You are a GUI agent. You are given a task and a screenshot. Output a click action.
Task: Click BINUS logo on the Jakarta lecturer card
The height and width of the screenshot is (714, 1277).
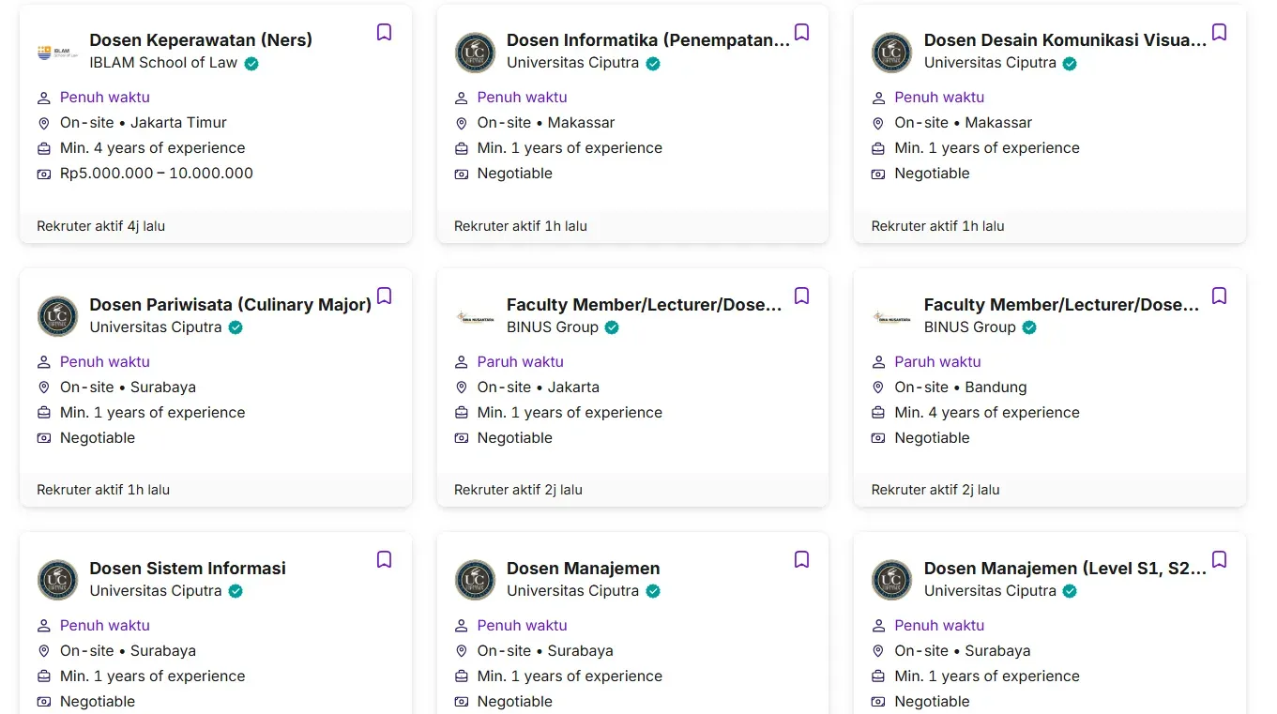pos(475,317)
